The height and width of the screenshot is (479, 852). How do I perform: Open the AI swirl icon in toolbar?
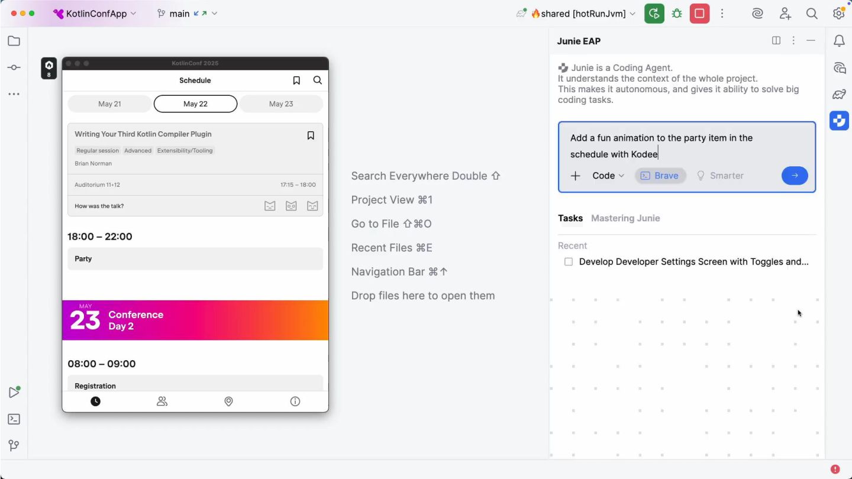pyautogui.click(x=757, y=14)
